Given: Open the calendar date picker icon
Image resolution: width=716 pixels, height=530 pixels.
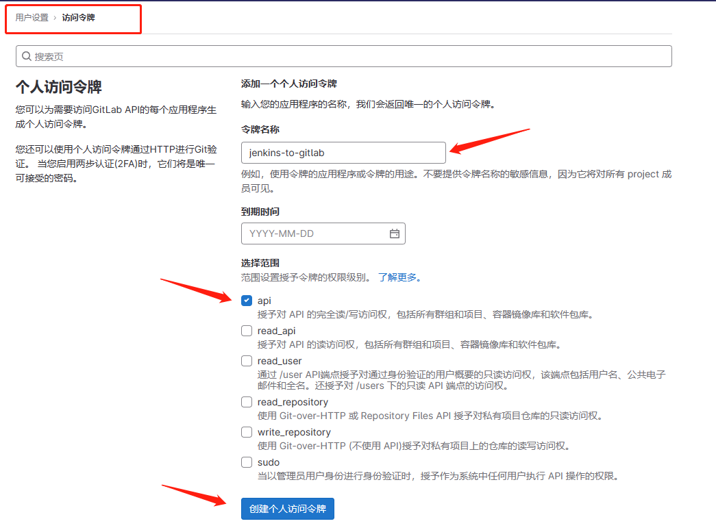Looking at the screenshot, I should tap(395, 234).
